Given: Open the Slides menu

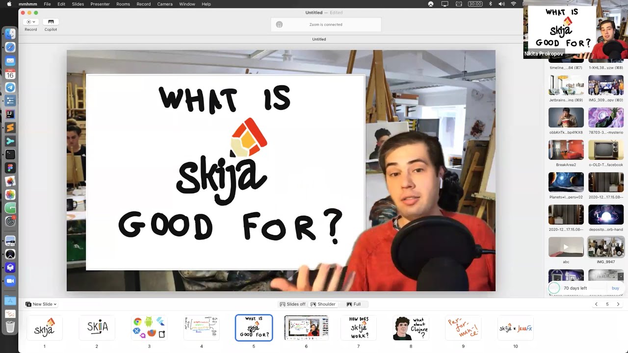Looking at the screenshot, I should (78, 4).
